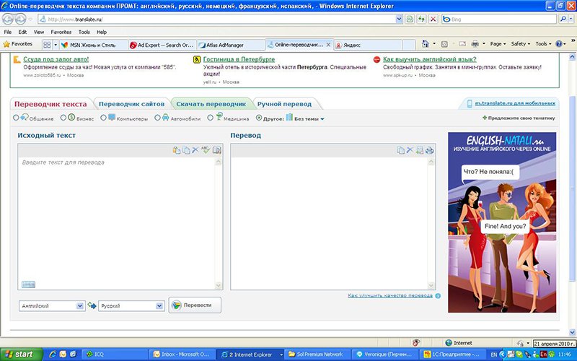Click the info icon beside translation quality link
The height and width of the screenshot is (361, 577).
(x=438, y=296)
